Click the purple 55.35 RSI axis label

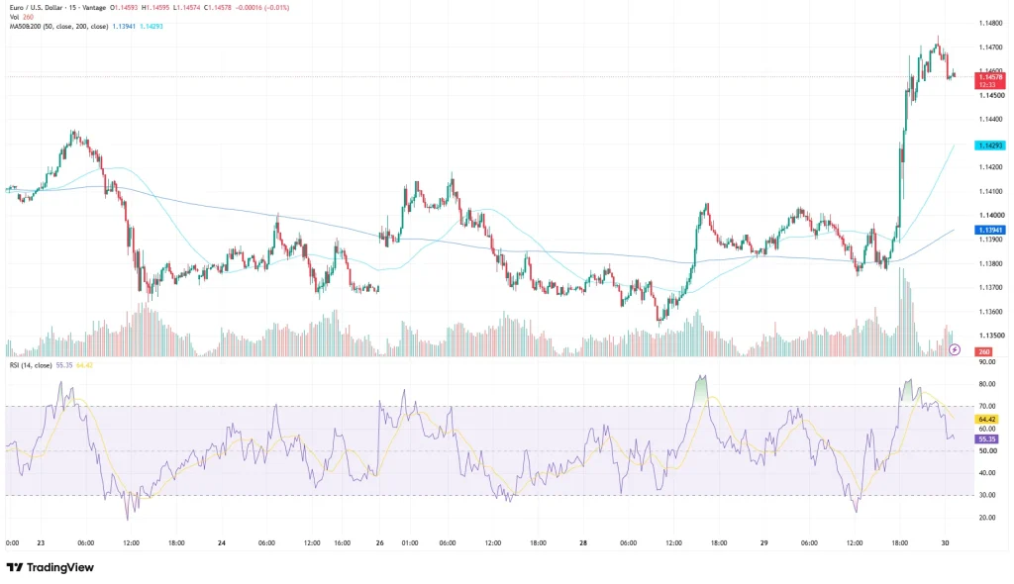pos(987,439)
